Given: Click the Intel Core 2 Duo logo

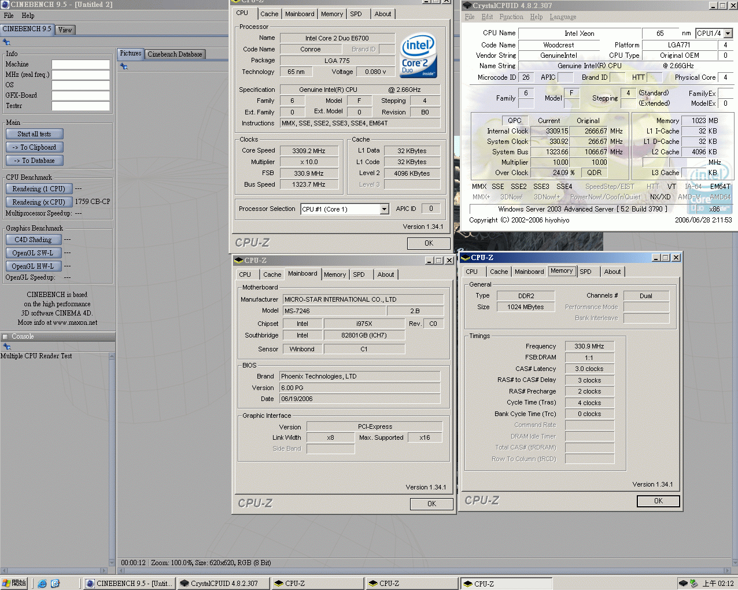Looking at the screenshot, I should (418, 55).
